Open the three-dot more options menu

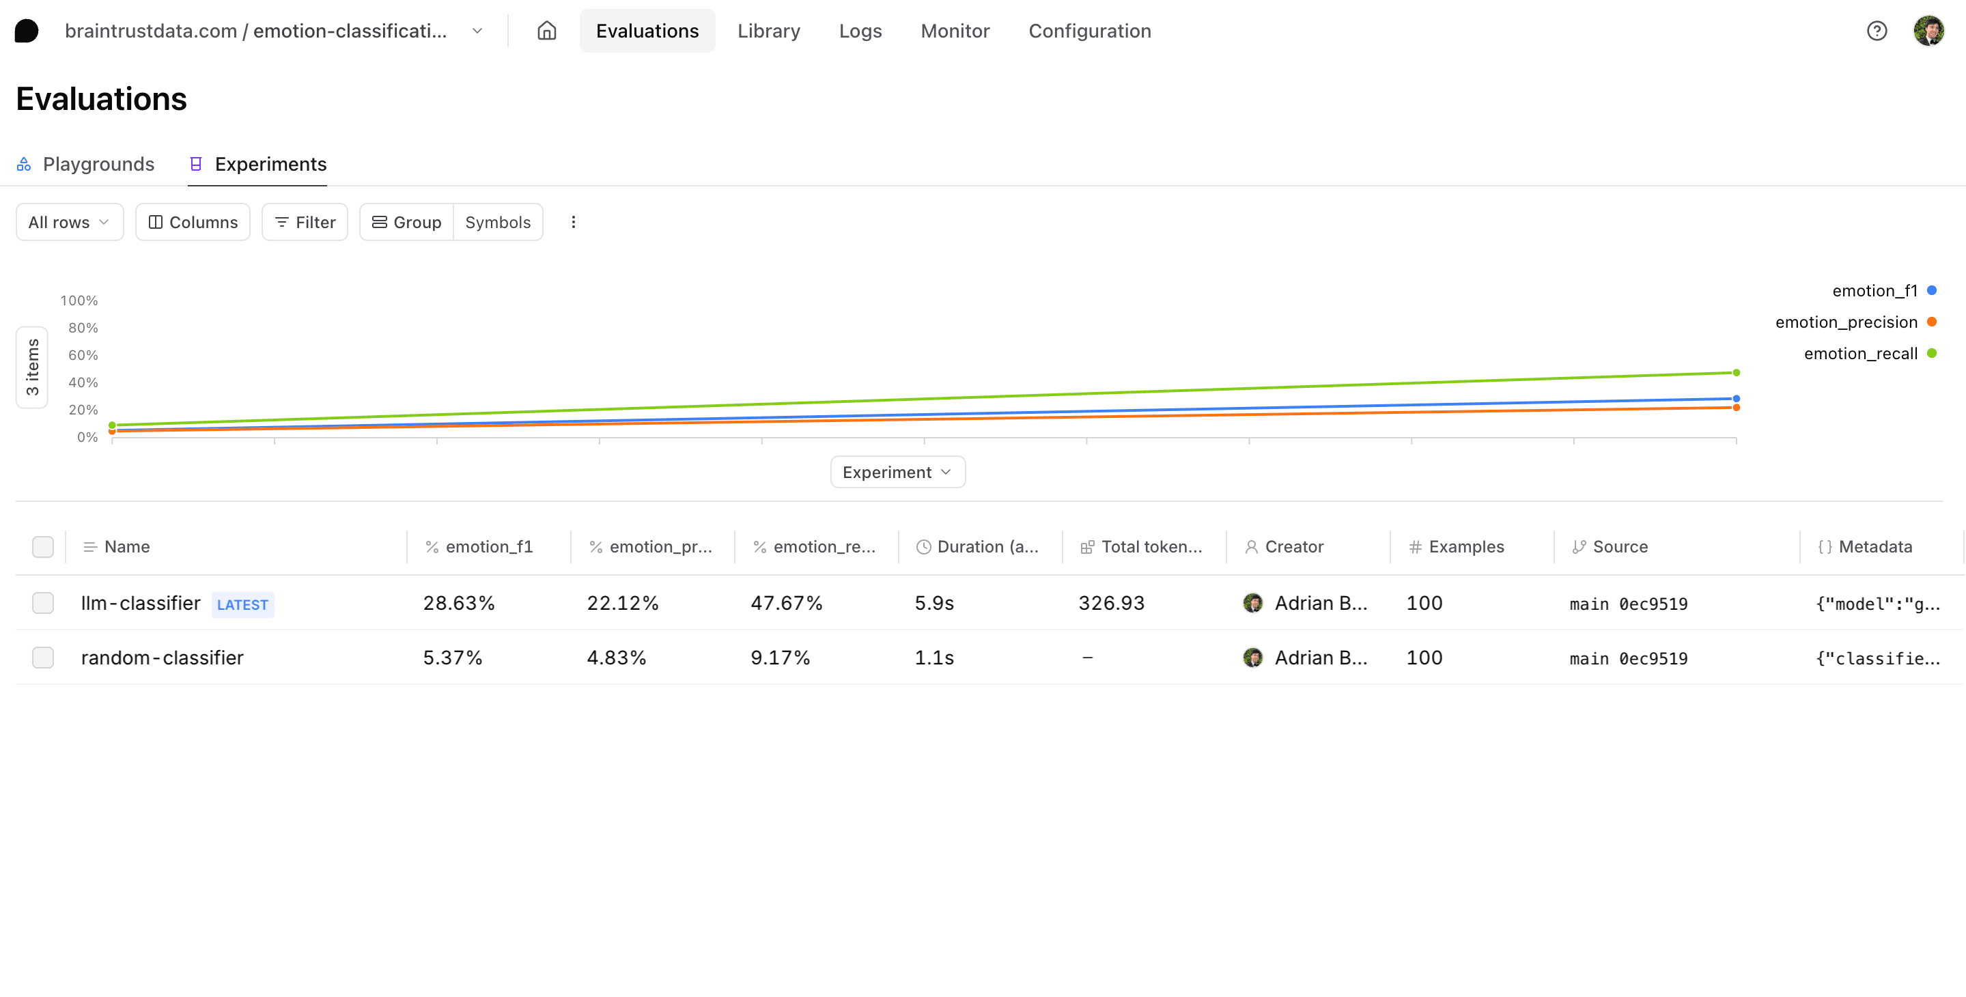[573, 222]
